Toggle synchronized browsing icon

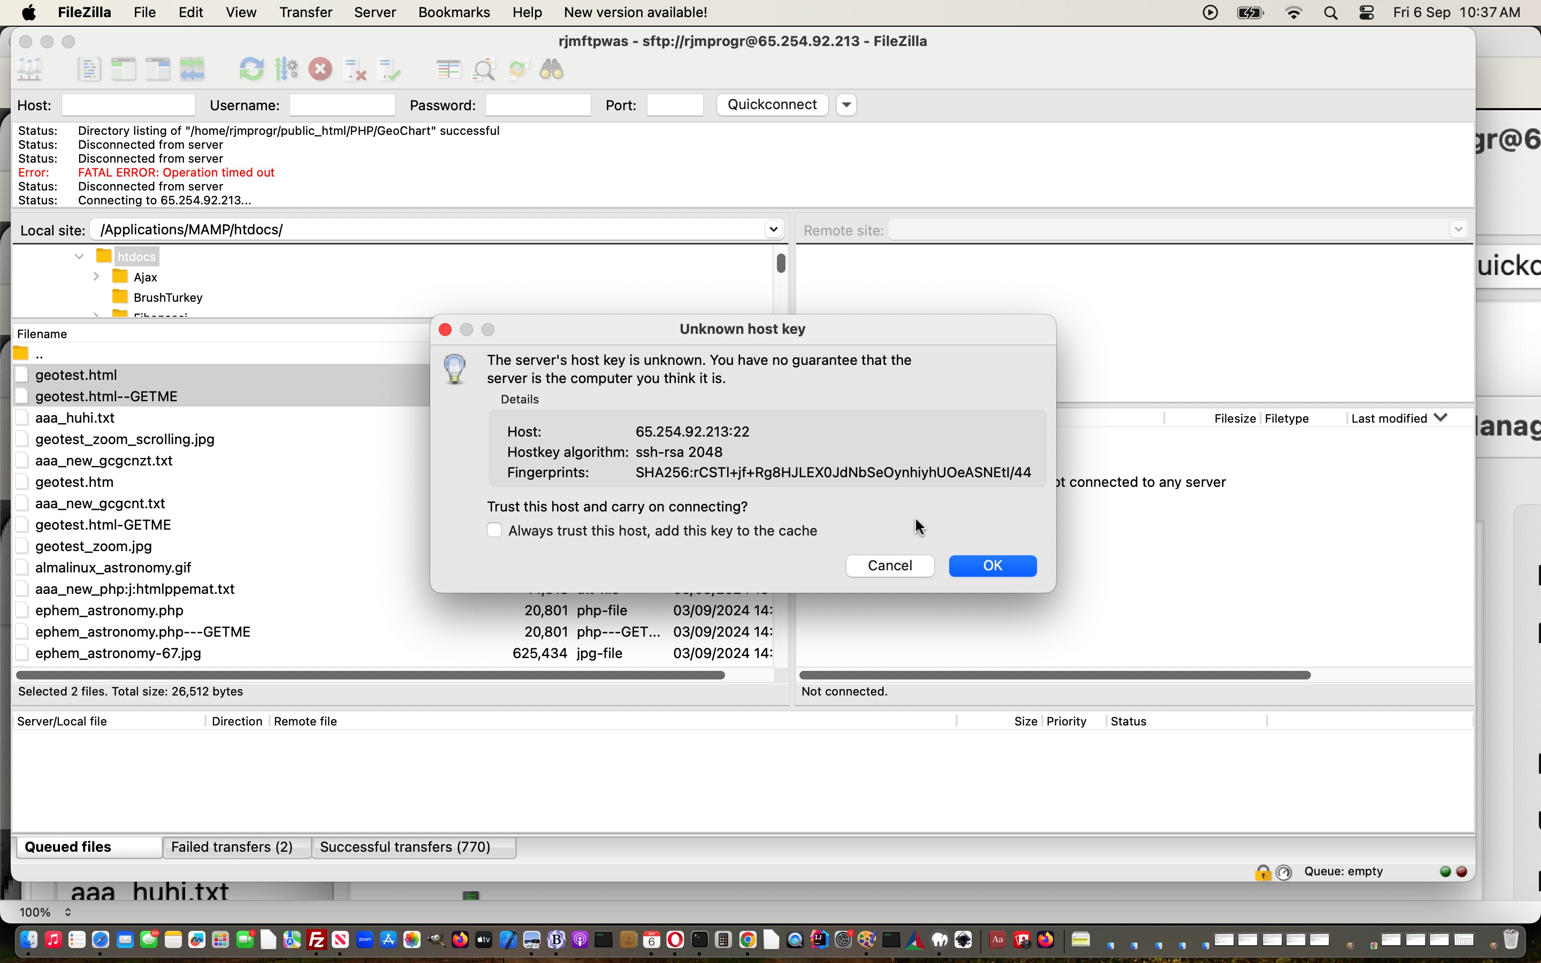pyautogui.click(x=518, y=70)
